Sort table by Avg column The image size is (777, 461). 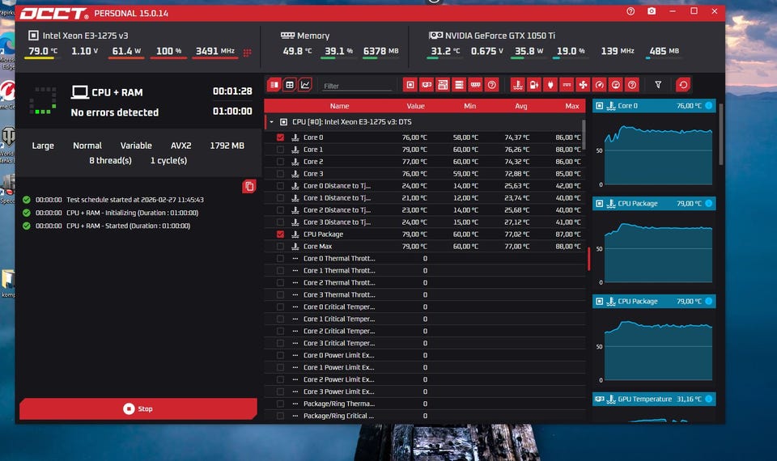coord(520,106)
